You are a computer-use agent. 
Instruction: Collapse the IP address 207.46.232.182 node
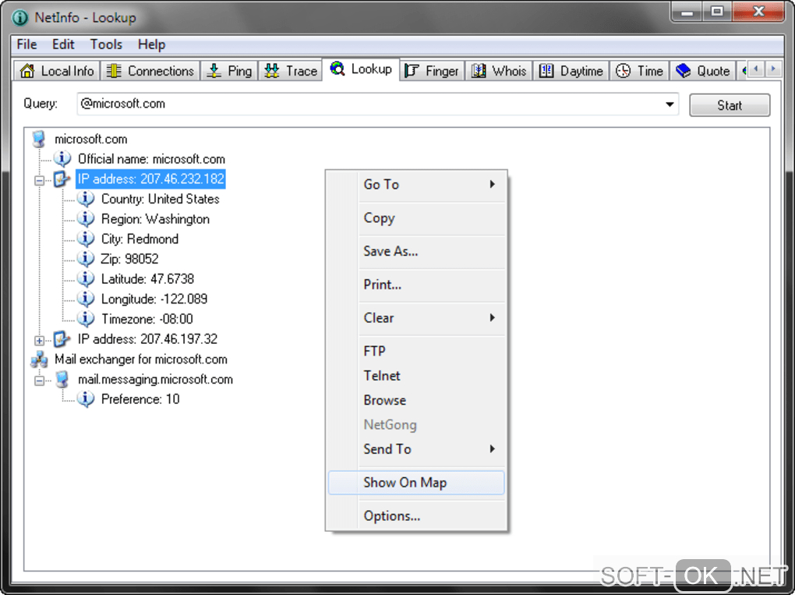coord(39,180)
